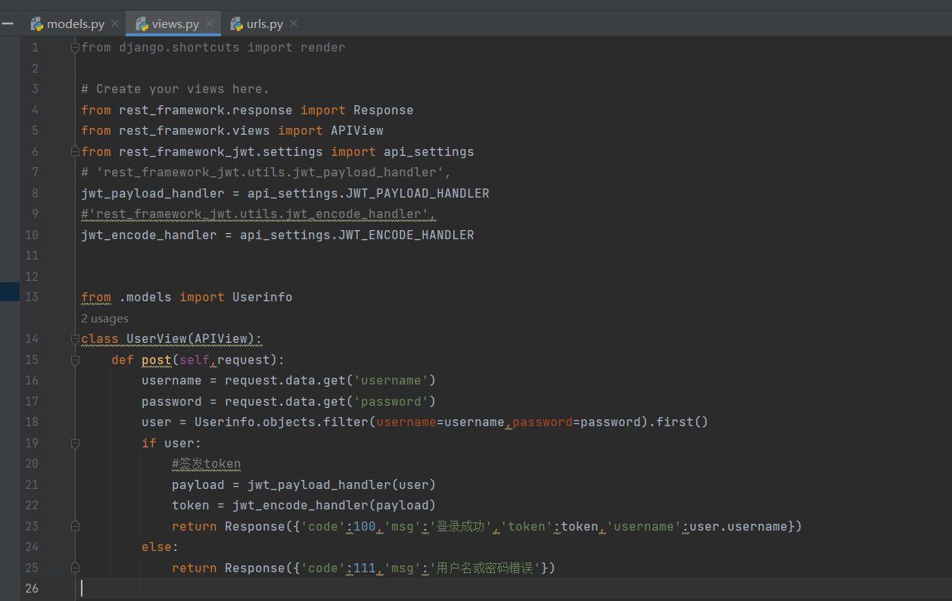The height and width of the screenshot is (601, 952).
Task: Click the number 111 on line 25
Action: (x=365, y=568)
